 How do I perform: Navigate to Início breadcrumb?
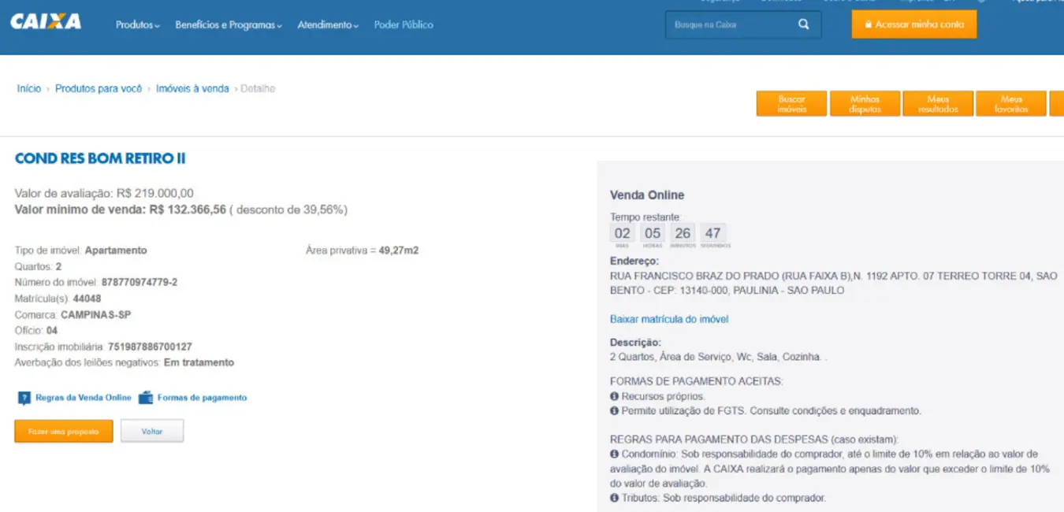point(29,89)
